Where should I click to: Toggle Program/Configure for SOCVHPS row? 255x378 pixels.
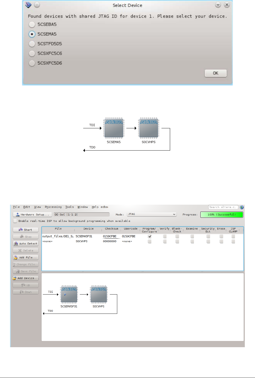click(x=150, y=241)
